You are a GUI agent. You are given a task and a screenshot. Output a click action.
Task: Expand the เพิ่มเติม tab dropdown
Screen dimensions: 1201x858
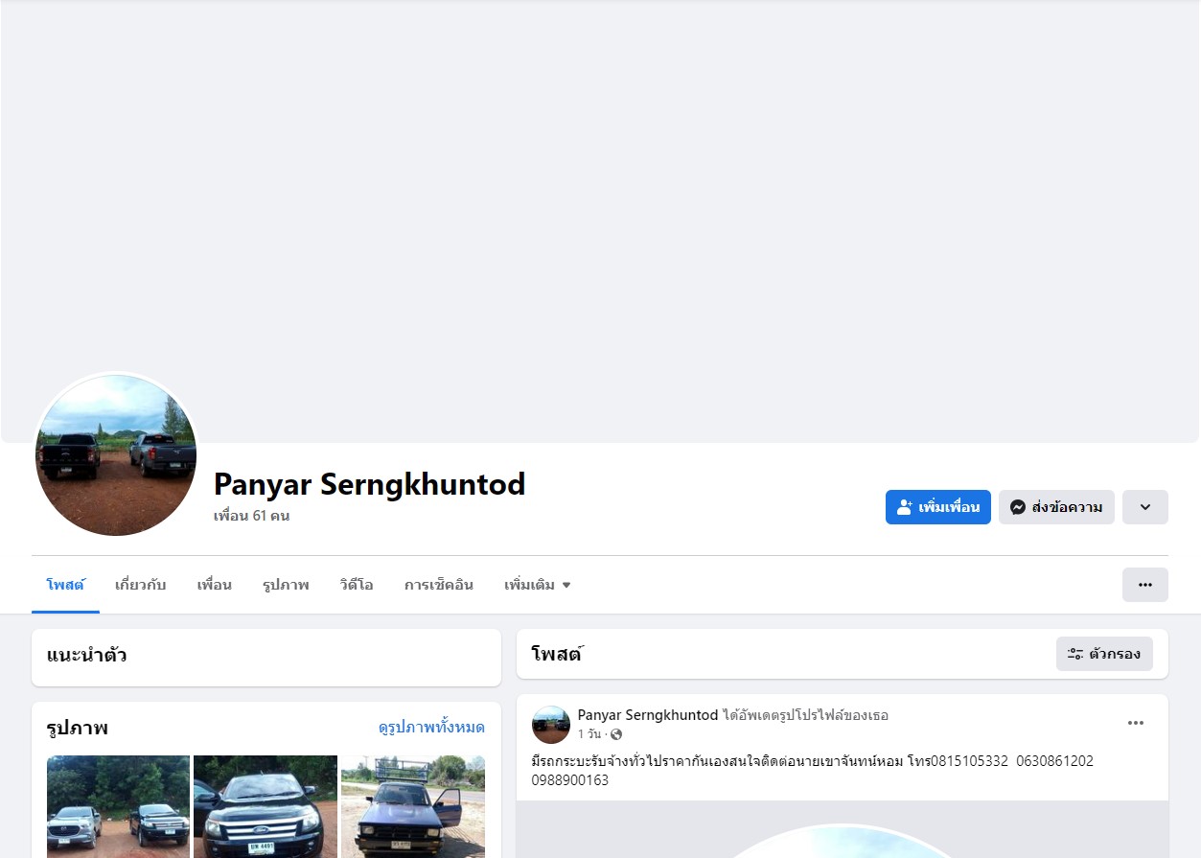click(537, 585)
